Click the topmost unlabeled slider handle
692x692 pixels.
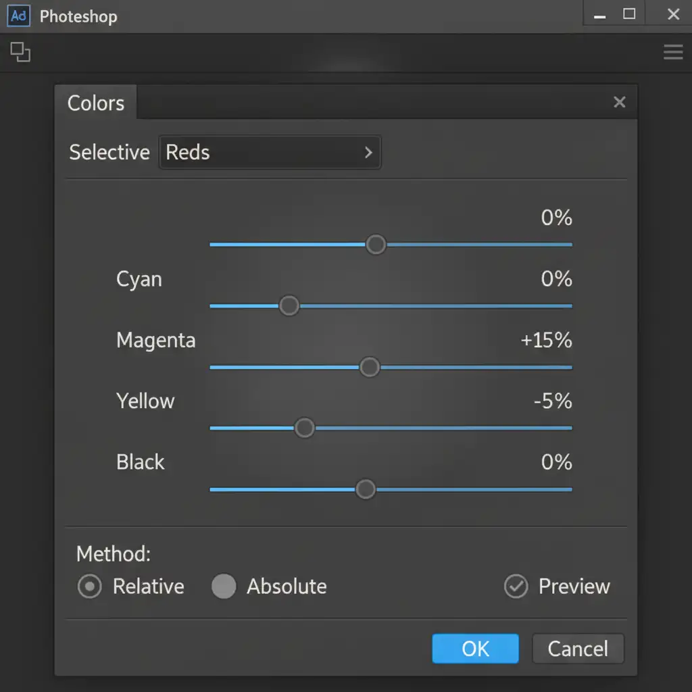click(x=376, y=244)
